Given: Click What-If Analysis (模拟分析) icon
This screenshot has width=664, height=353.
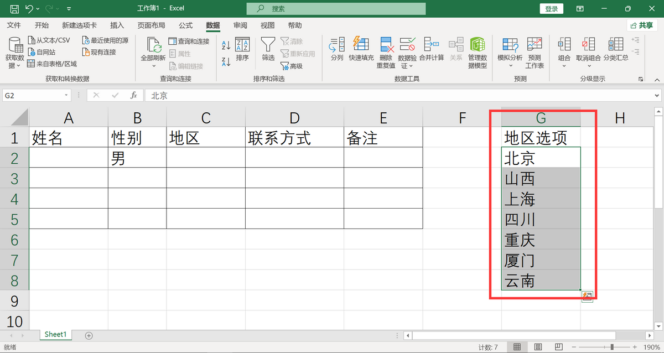Looking at the screenshot, I should coord(510,45).
